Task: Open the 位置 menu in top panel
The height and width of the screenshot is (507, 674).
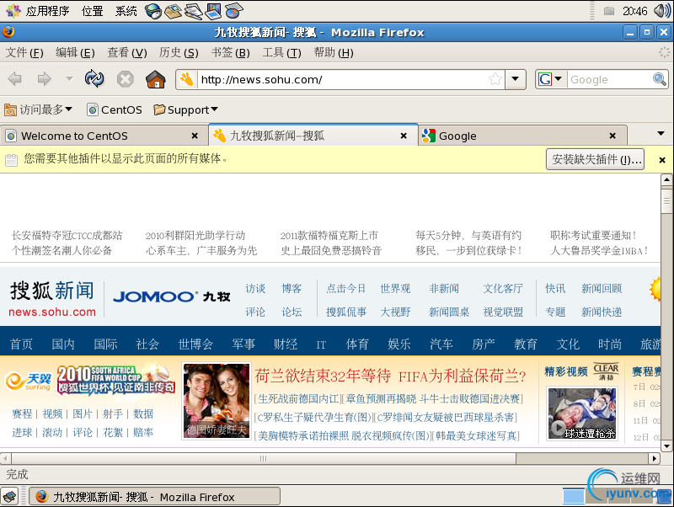Action: click(93, 11)
